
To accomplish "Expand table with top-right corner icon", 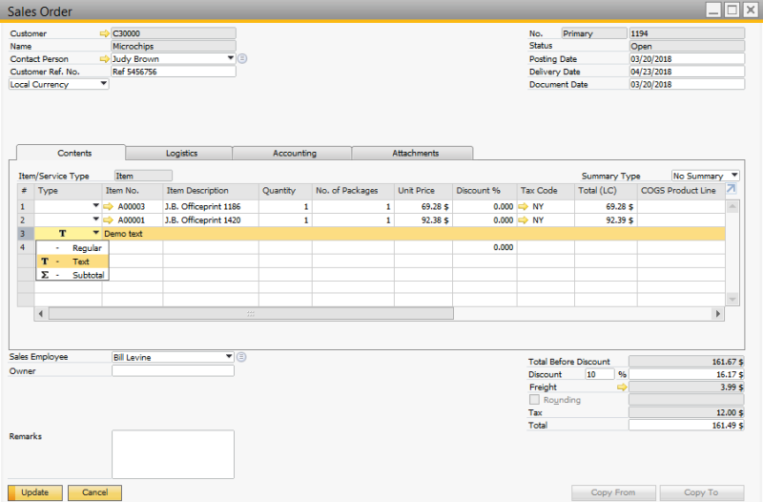I will tap(731, 190).
